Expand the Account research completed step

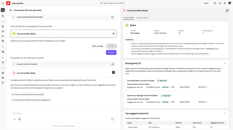coord(14,64)
